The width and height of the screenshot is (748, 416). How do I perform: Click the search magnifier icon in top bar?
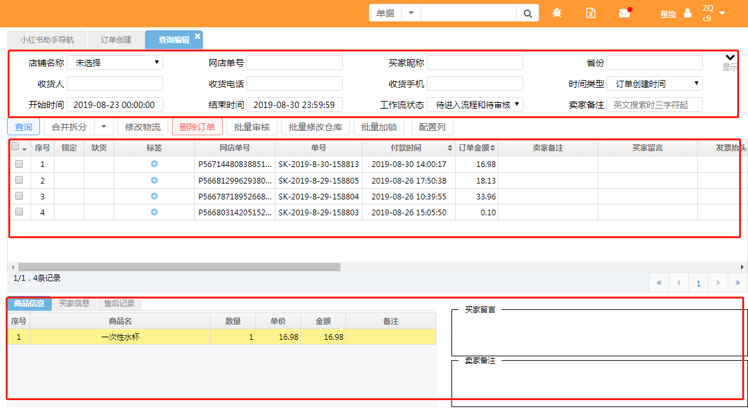(x=528, y=13)
